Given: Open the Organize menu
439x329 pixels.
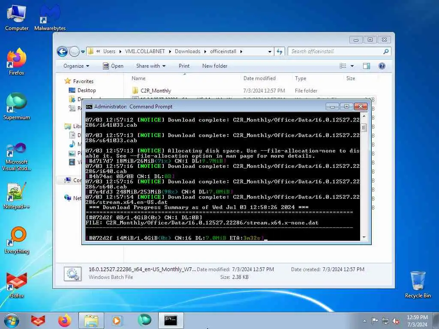Looking at the screenshot, I should (76, 66).
